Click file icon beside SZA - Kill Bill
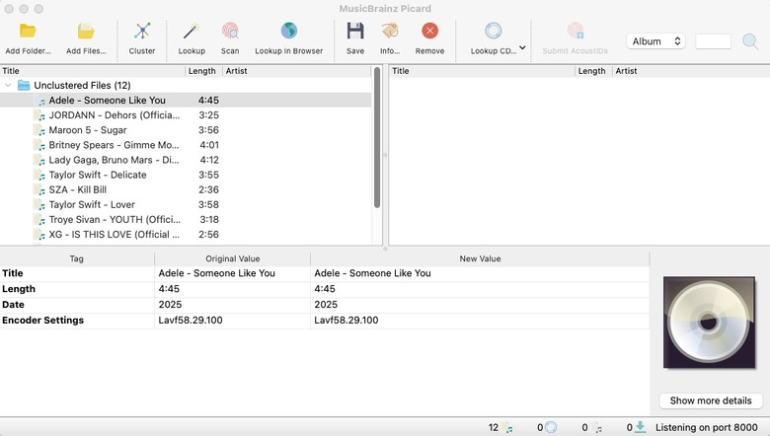 pos(38,189)
